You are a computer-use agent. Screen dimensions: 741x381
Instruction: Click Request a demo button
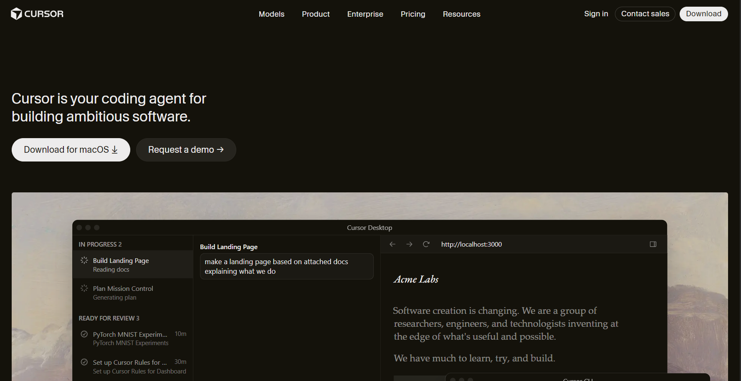click(x=186, y=150)
